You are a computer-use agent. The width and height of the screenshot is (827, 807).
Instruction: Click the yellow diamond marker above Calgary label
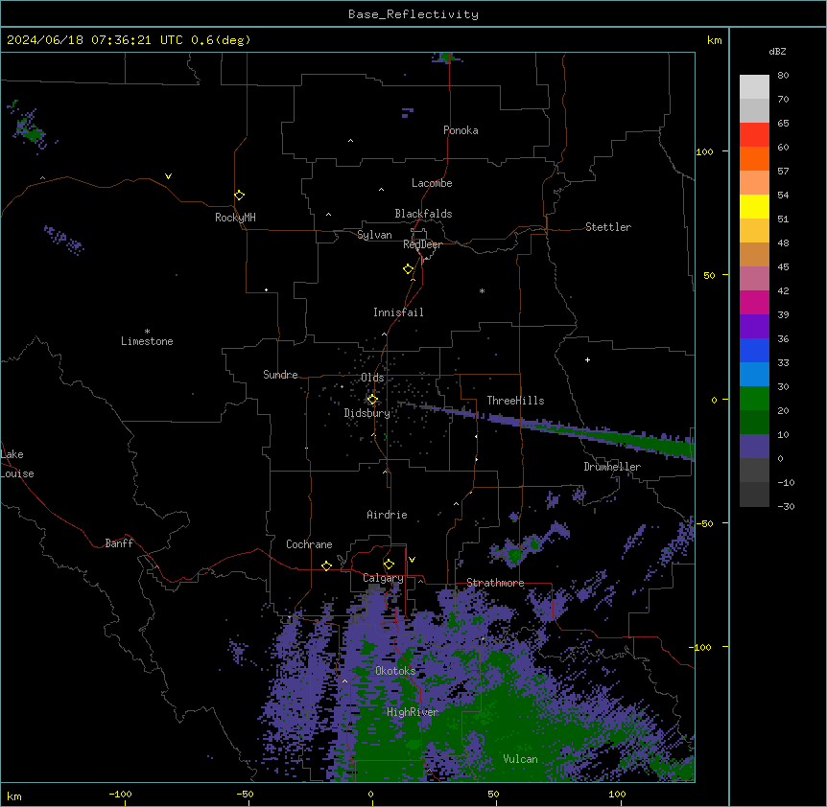pos(389,565)
